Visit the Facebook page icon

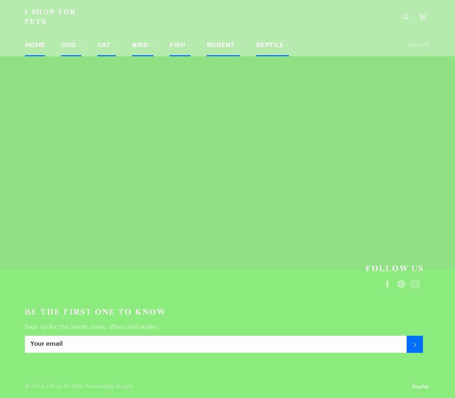pyautogui.click(x=387, y=284)
